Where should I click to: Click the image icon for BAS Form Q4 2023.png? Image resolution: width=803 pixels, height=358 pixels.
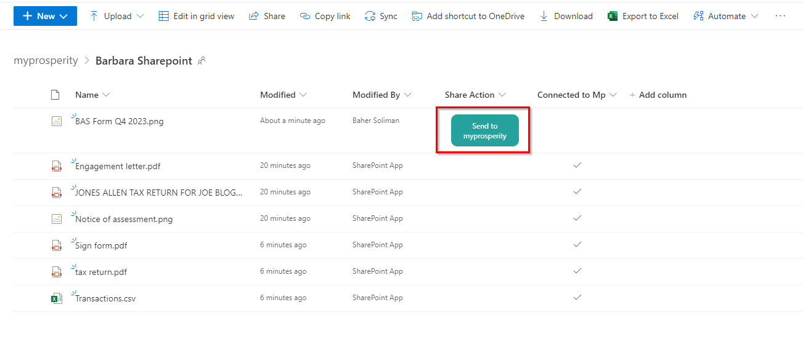(57, 121)
